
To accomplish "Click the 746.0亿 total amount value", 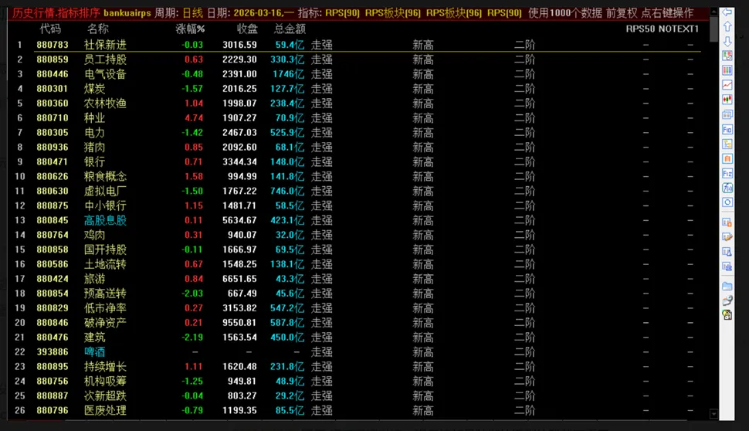I will point(287,191).
